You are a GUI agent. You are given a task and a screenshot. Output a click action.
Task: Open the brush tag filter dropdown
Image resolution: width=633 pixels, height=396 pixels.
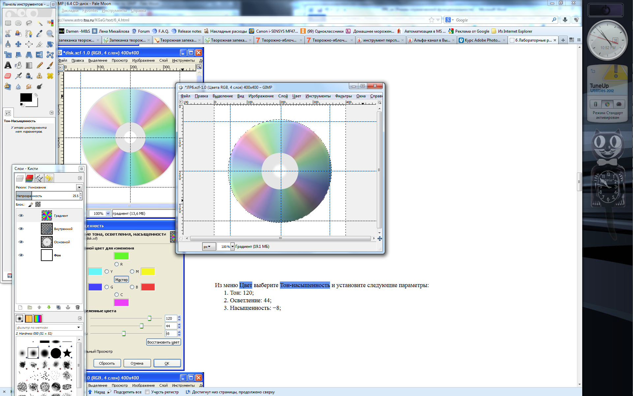click(x=78, y=327)
